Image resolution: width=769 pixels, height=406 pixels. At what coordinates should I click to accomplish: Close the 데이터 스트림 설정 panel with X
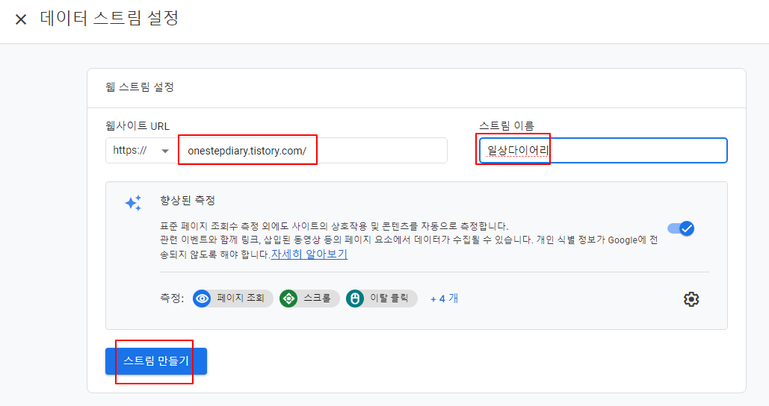pyautogui.click(x=21, y=19)
